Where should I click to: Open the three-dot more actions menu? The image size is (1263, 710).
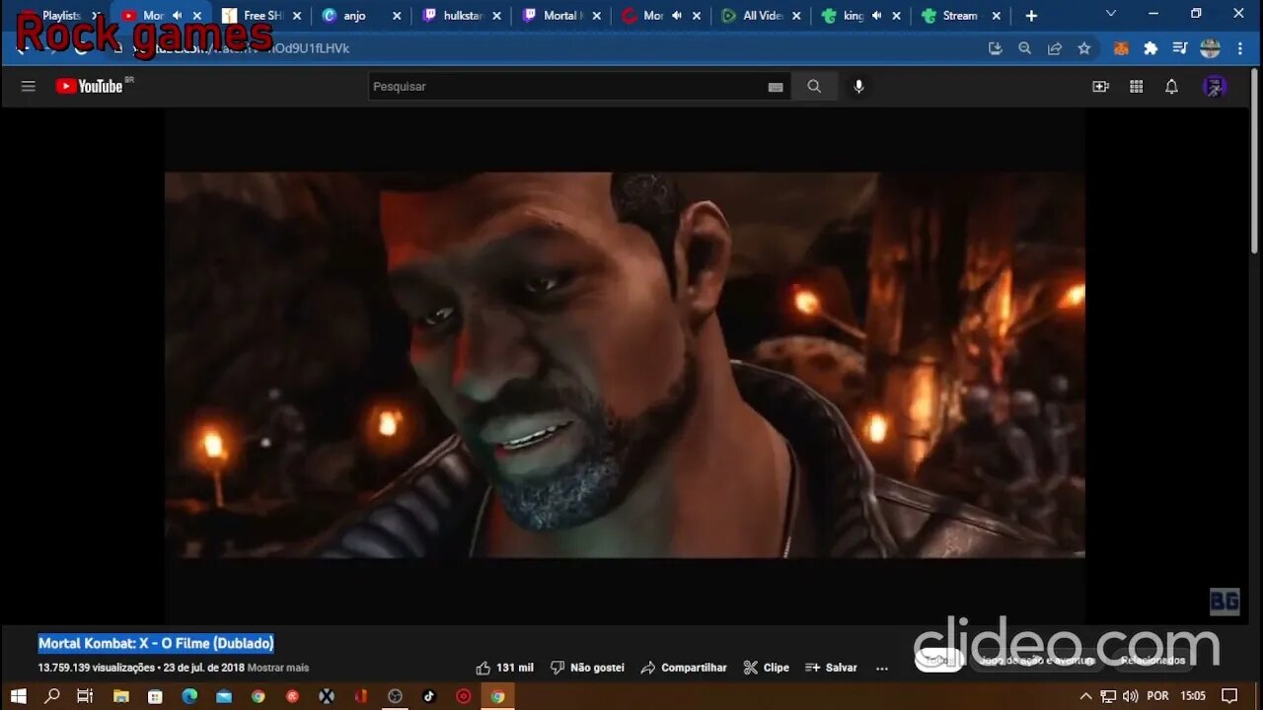(x=882, y=668)
